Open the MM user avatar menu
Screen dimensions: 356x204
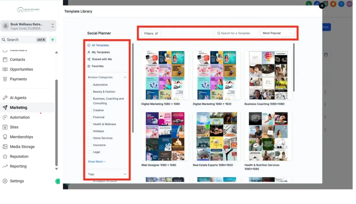(x=349, y=4)
